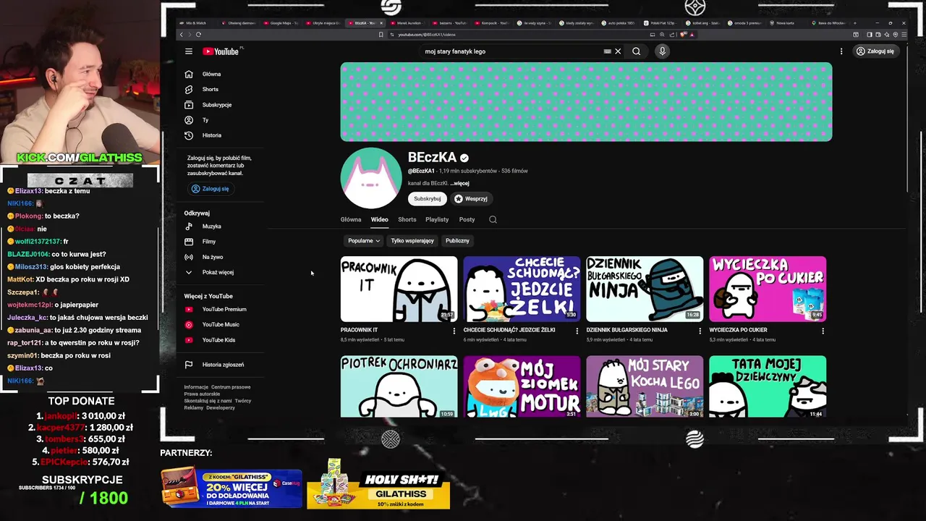Open the YouTube hamburger guide menu

189,51
